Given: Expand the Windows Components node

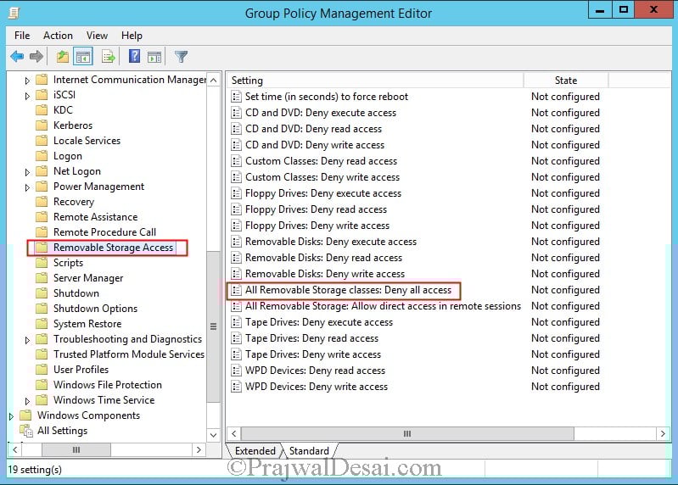Looking at the screenshot, I should tap(11, 416).
